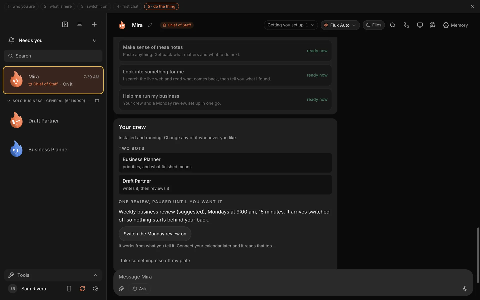Click the Business Planner blue flame avatar
The height and width of the screenshot is (300, 480).
coord(16,149)
